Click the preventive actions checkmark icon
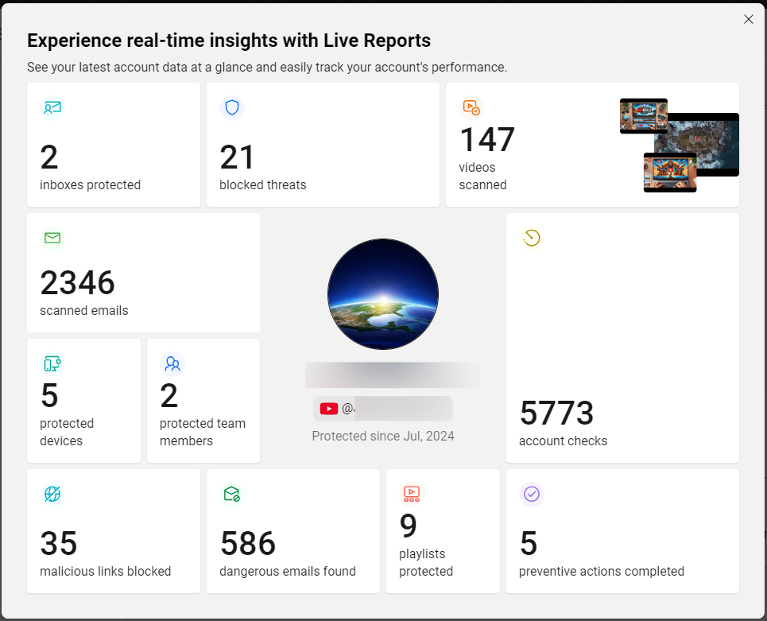767x621 pixels. (x=532, y=494)
